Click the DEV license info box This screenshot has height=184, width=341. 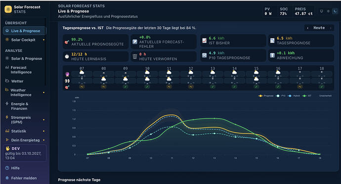tap(25, 153)
